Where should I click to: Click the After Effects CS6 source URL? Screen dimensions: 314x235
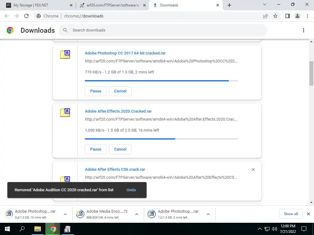pos(161,177)
